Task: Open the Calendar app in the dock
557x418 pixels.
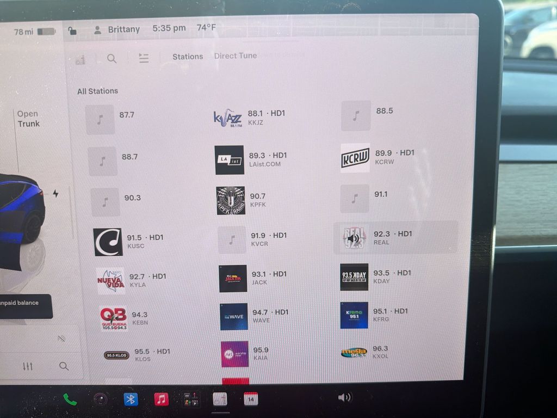Action: tap(251, 399)
